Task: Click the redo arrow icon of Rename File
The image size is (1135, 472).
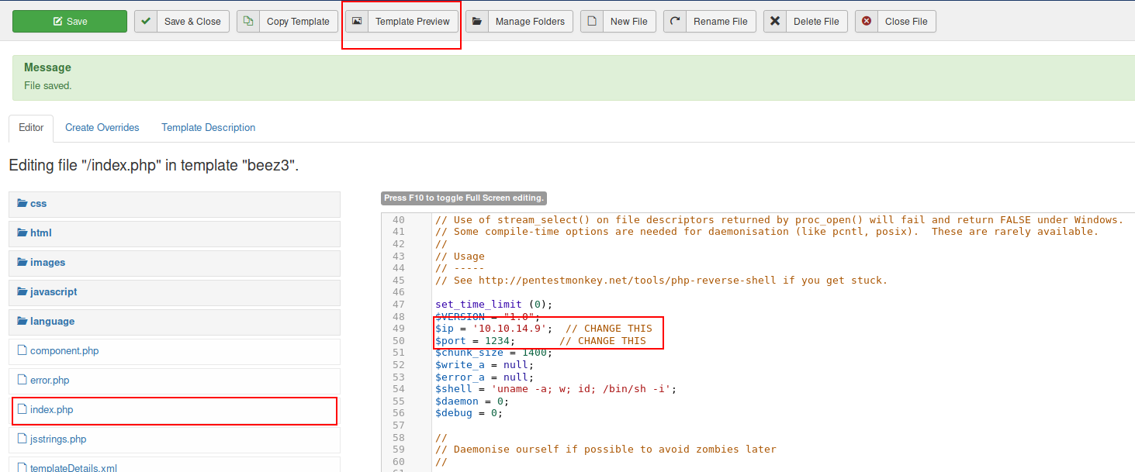Action: point(674,22)
